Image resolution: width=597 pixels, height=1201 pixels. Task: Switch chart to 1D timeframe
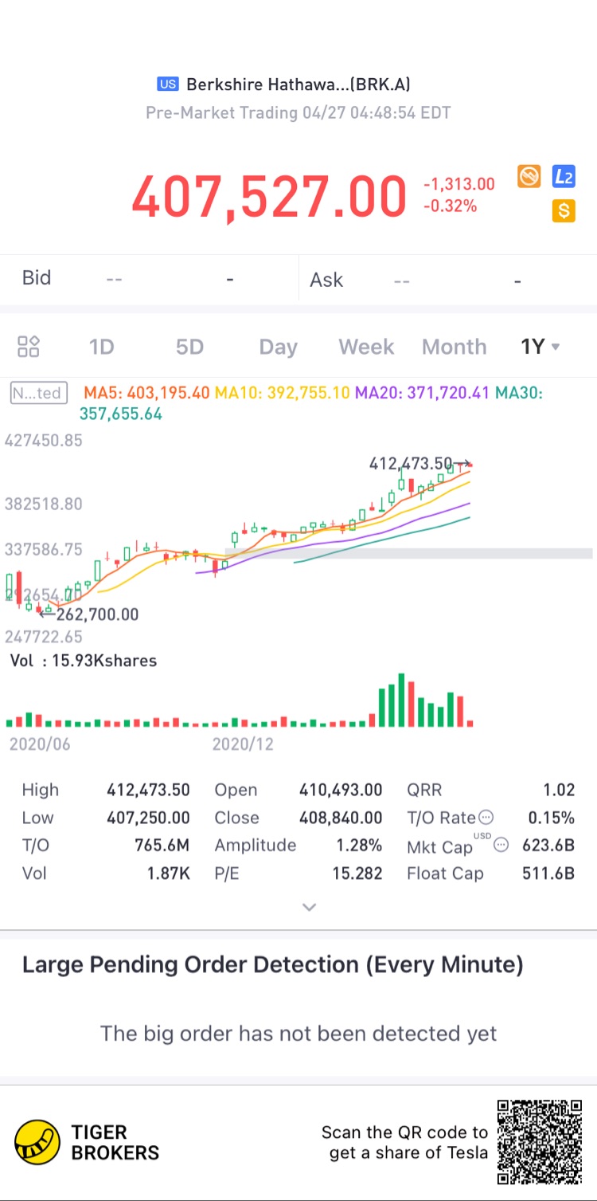[102, 347]
